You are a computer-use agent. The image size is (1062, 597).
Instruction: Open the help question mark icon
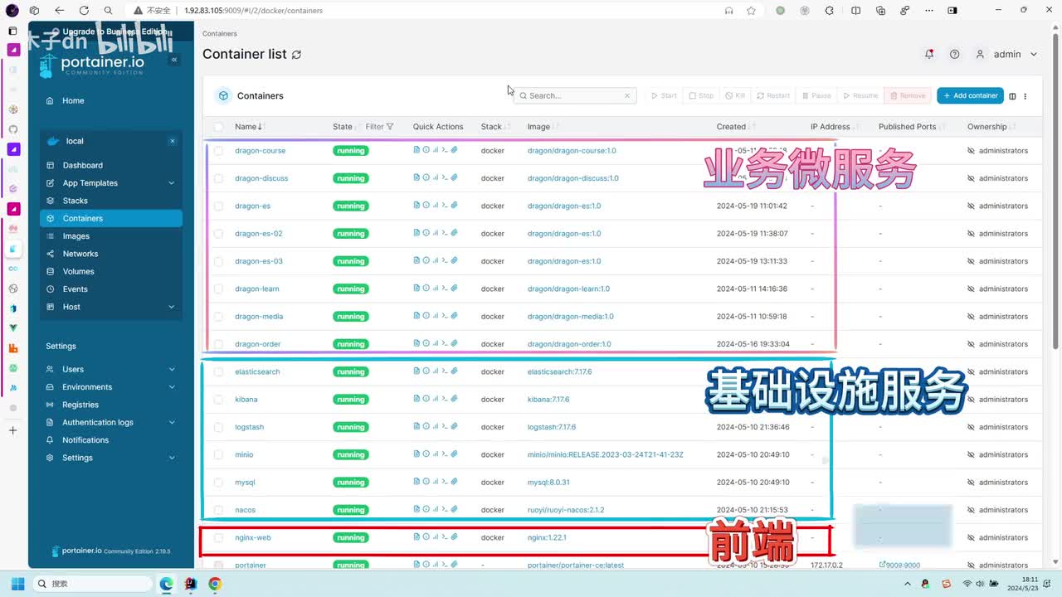point(954,54)
